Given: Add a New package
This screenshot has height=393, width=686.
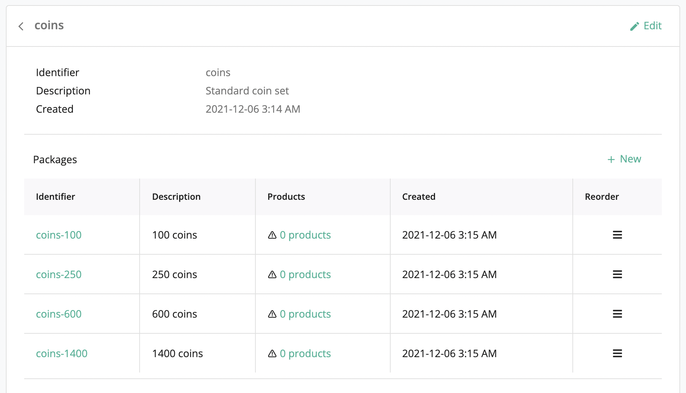Looking at the screenshot, I should tap(630, 159).
